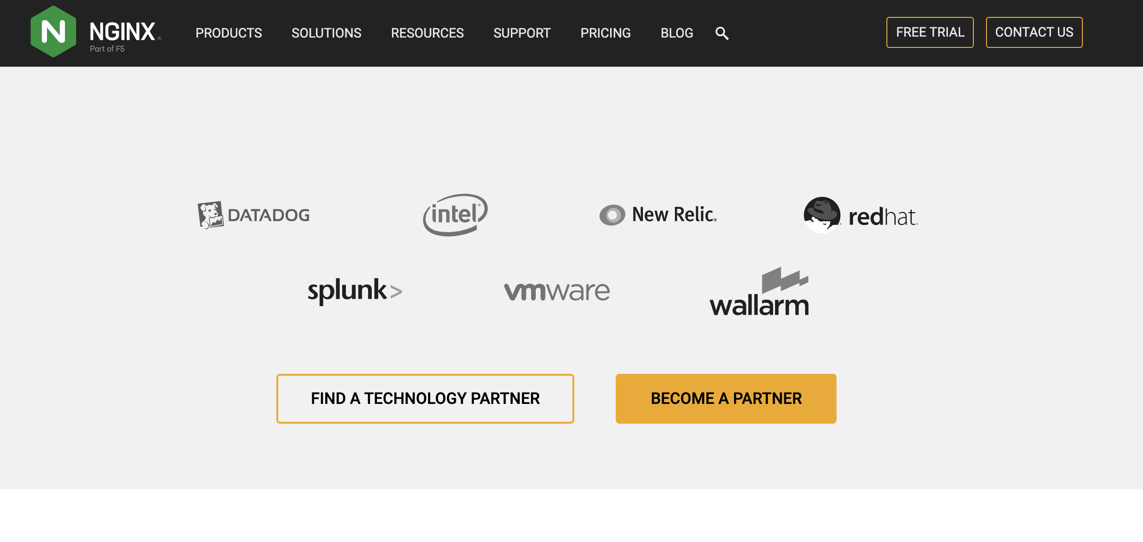Expand the SOLUTIONS menu
This screenshot has width=1143, height=542.
326,33
